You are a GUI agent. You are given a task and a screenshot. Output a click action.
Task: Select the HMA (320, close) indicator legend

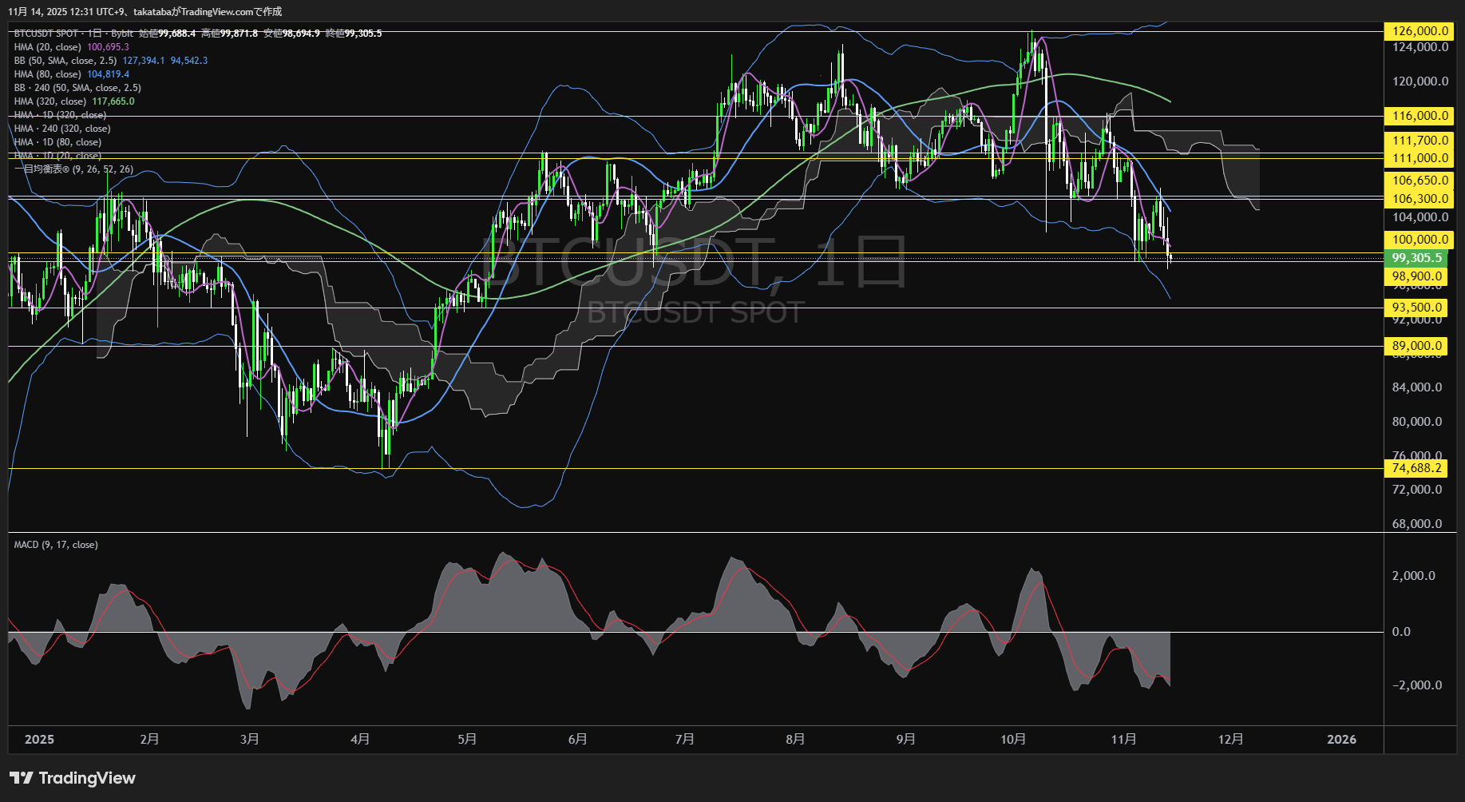pos(49,101)
